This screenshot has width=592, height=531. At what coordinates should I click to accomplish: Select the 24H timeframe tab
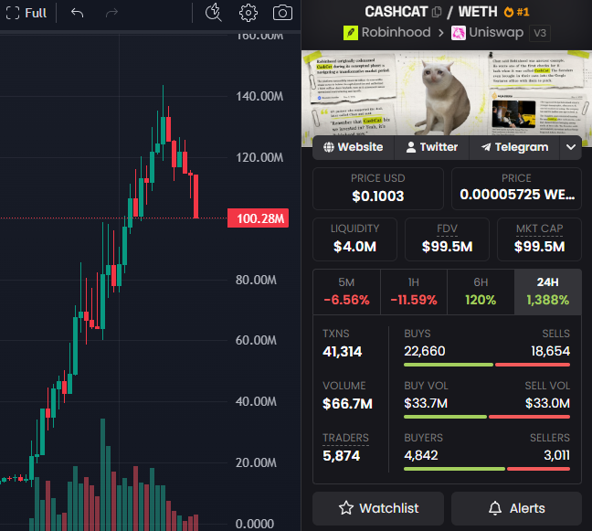tap(548, 292)
